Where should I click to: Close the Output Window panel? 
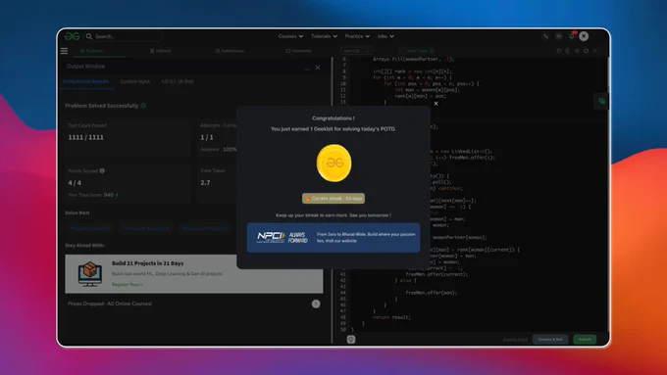pyautogui.click(x=318, y=68)
